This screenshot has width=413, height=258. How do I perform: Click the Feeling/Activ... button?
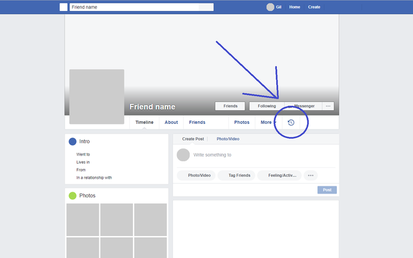pos(279,175)
